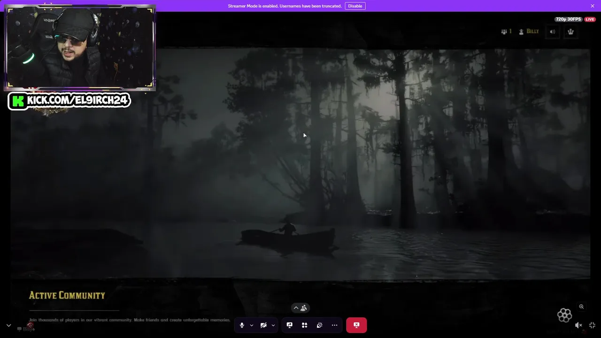Click the 720p 30FPS quality badge
This screenshot has height=338, width=601.
(x=568, y=19)
